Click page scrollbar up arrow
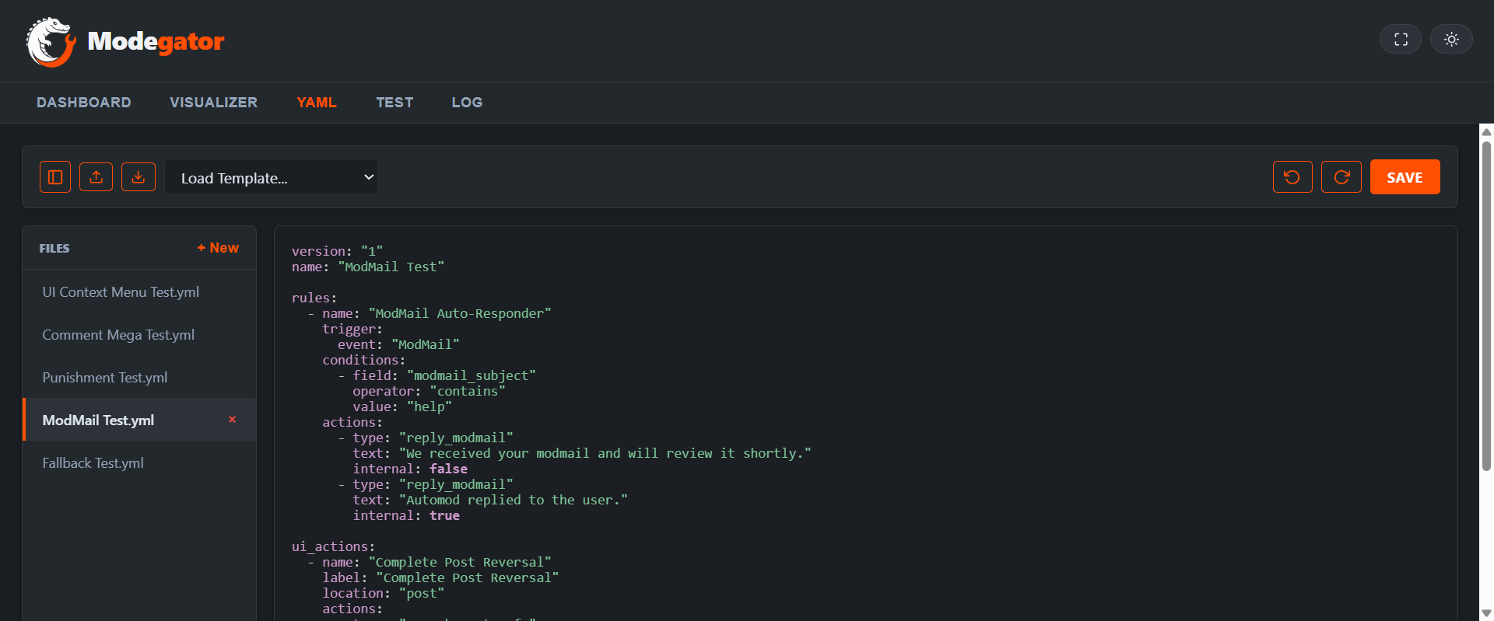The width and height of the screenshot is (1494, 621). [1486, 131]
